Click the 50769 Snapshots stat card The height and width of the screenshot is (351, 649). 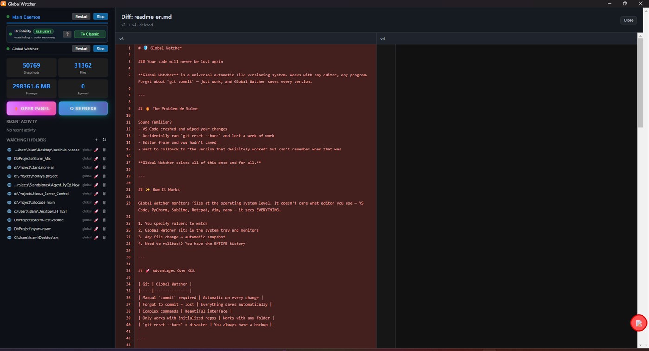[x=32, y=68]
